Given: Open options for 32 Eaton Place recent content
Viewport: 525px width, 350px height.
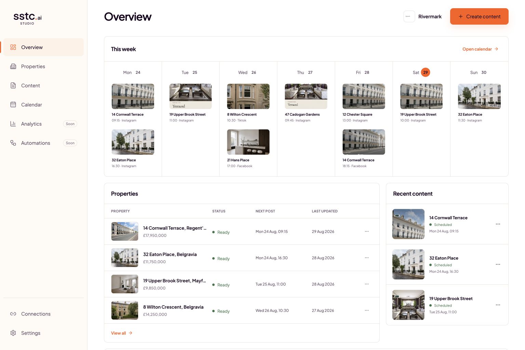Looking at the screenshot, I should 498,265.
